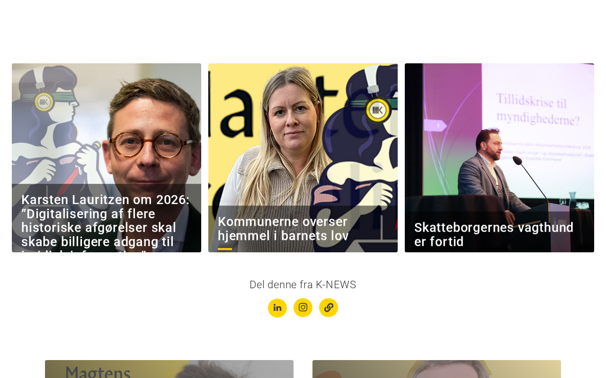The image size is (606, 378).
Task: Share the article on LinkedIn
Action: point(277,308)
